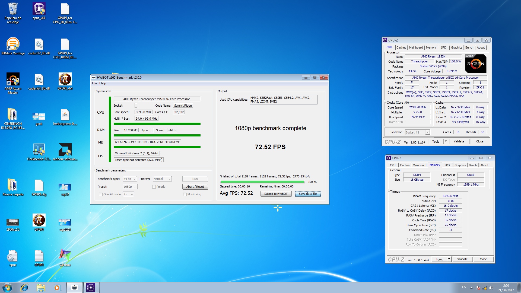
Task: Open the Preset 1080p dropdown
Action: (x=130, y=187)
